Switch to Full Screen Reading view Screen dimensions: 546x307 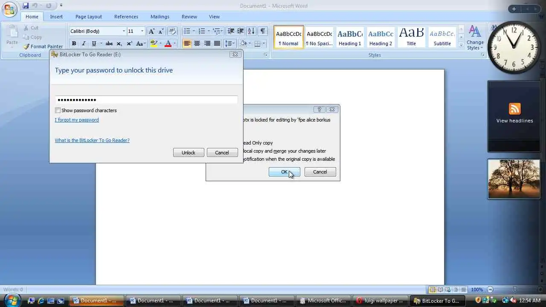(440, 290)
